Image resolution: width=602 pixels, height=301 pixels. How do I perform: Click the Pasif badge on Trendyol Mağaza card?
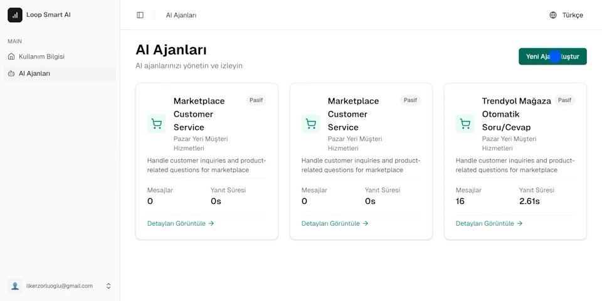click(x=564, y=100)
